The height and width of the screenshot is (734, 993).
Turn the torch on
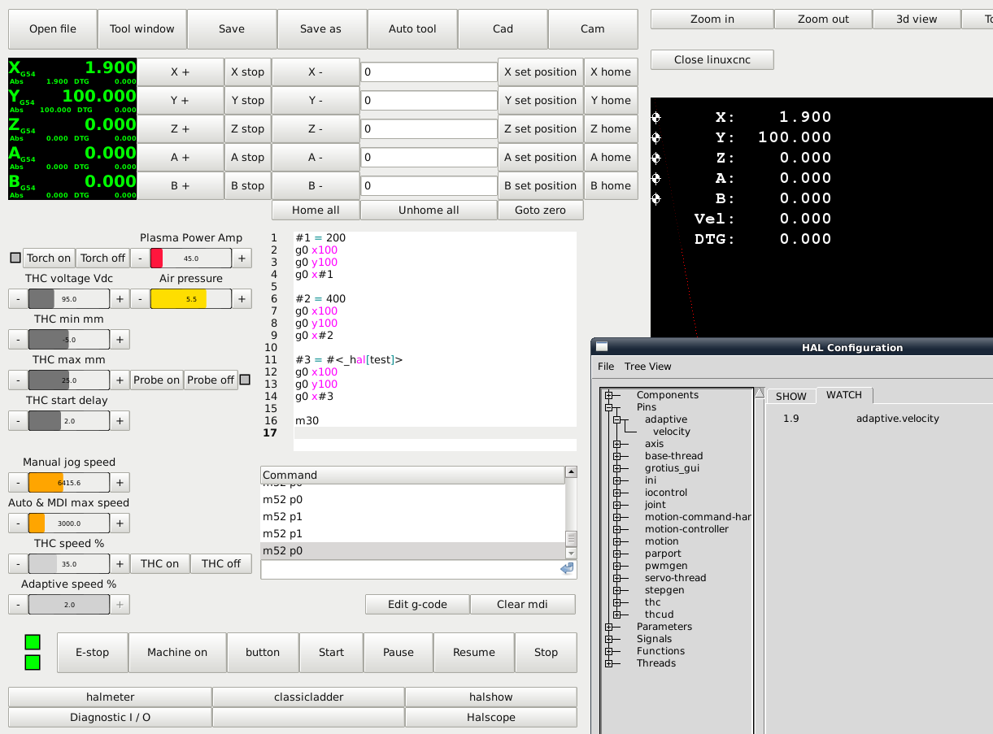click(x=49, y=258)
